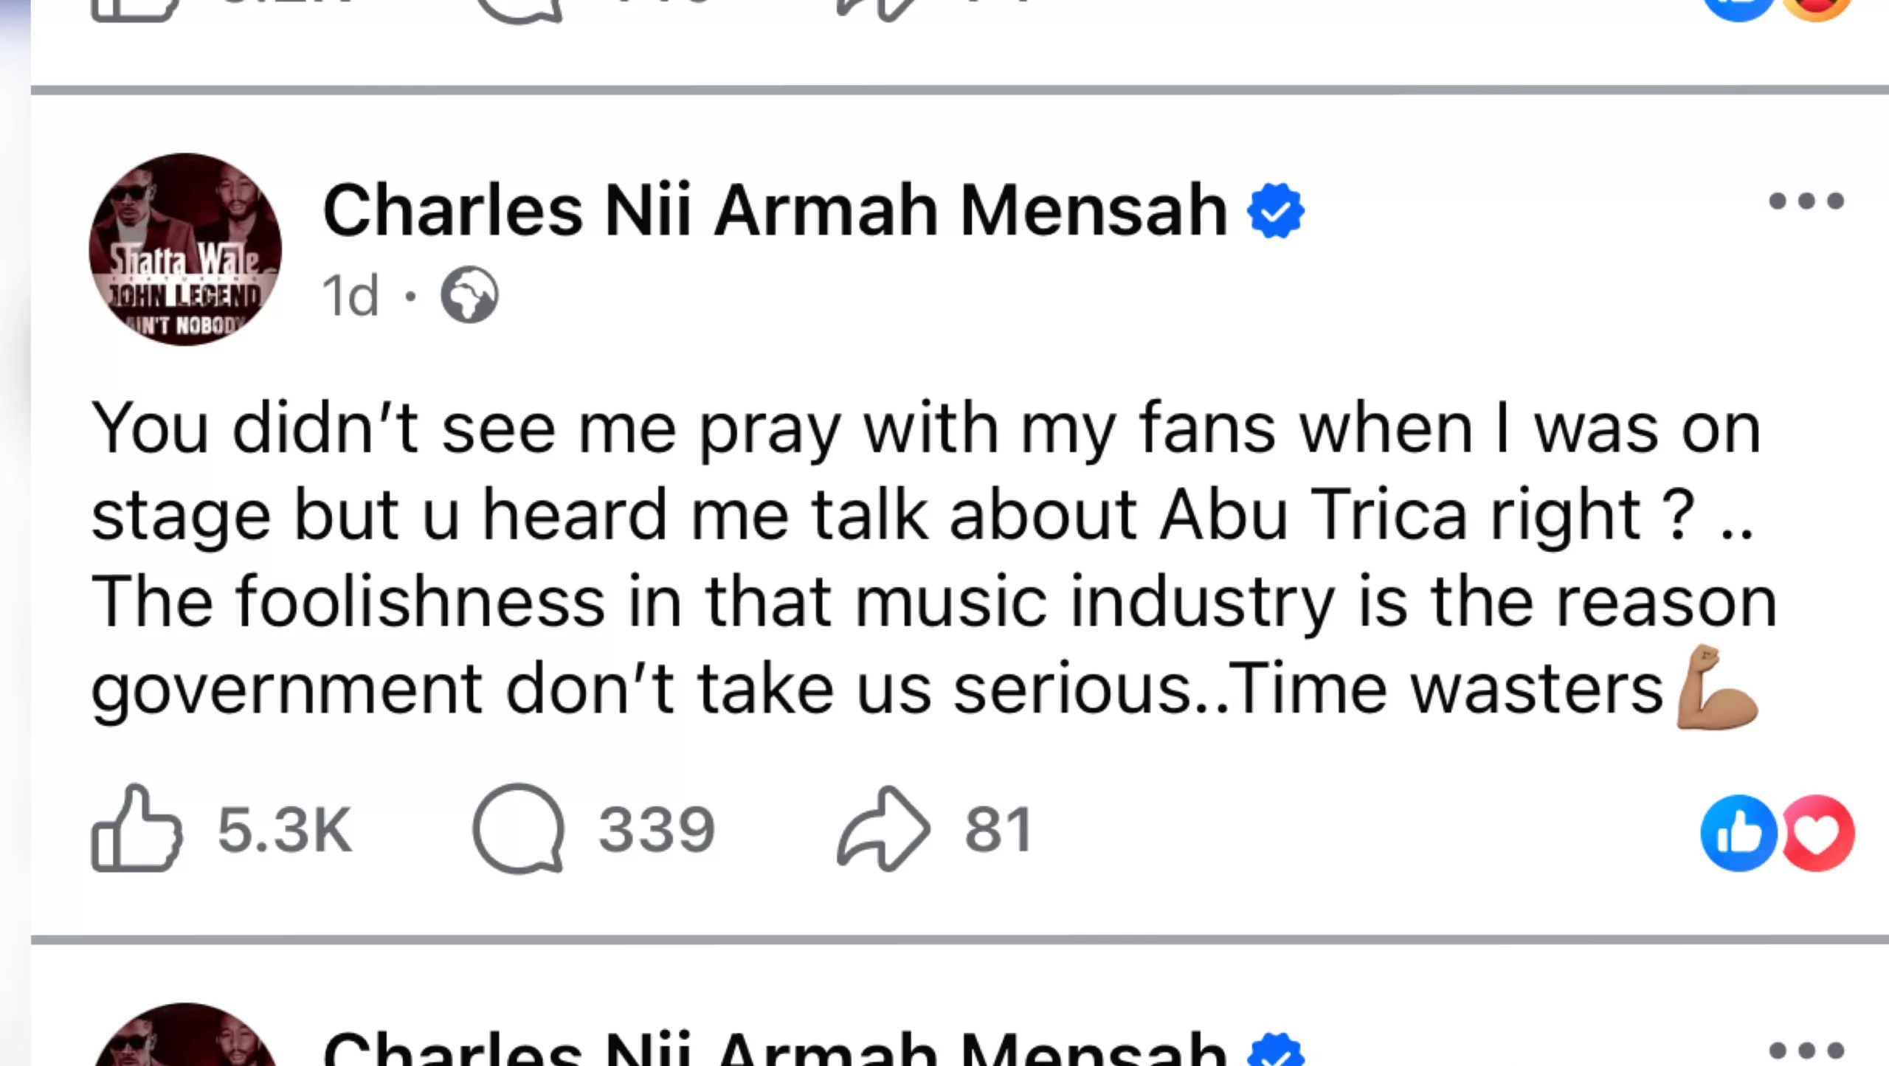The image size is (1889, 1066).
Task: Click the 81 shares count
Action: pos(998,831)
